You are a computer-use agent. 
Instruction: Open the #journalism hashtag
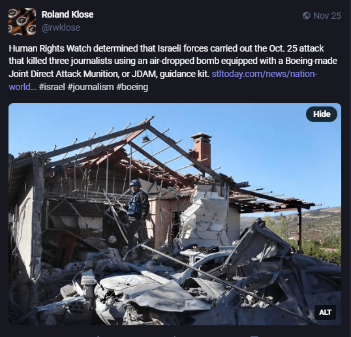pyautogui.click(x=91, y=87)
